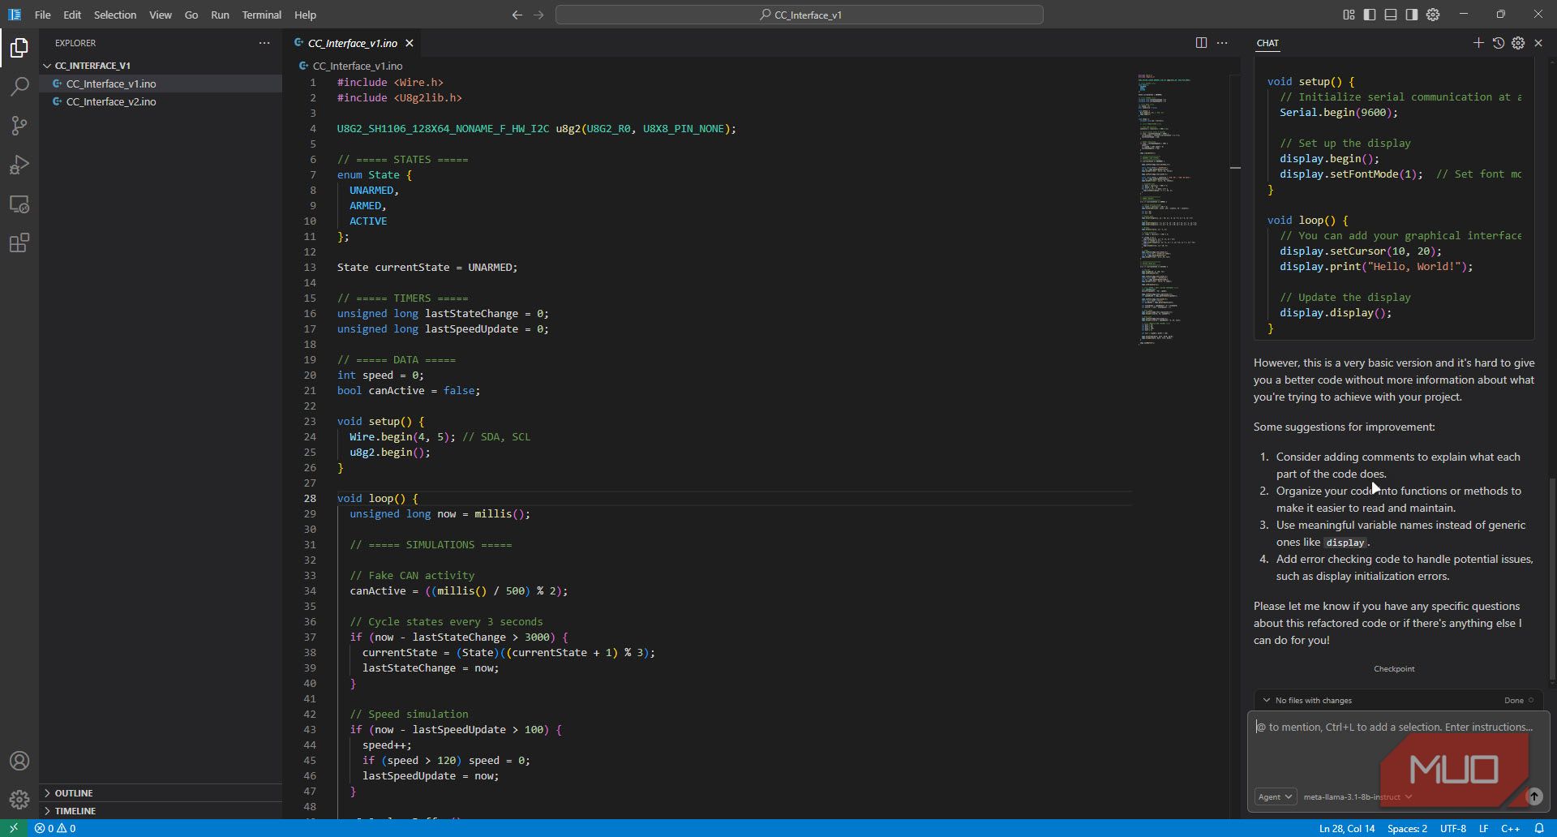Click Ln 28, Col 14 to go to line
This screenshot has height=837, width=1557.
(1346, 828)
